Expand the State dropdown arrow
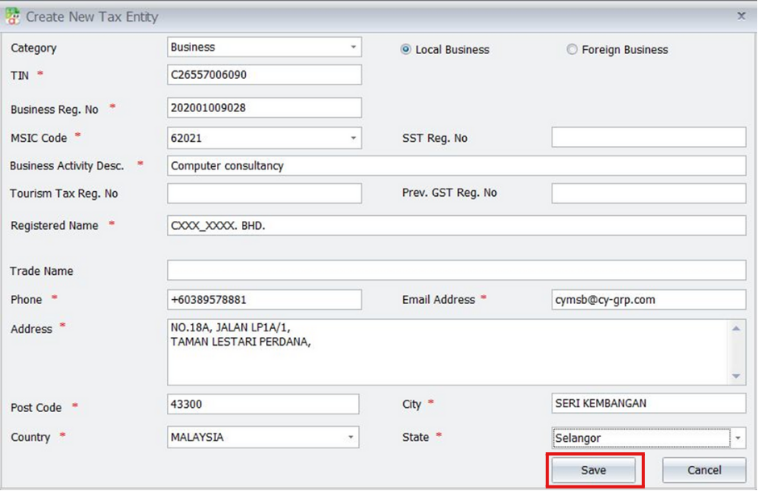The image size is (758, 491). [x=738, y=438]
